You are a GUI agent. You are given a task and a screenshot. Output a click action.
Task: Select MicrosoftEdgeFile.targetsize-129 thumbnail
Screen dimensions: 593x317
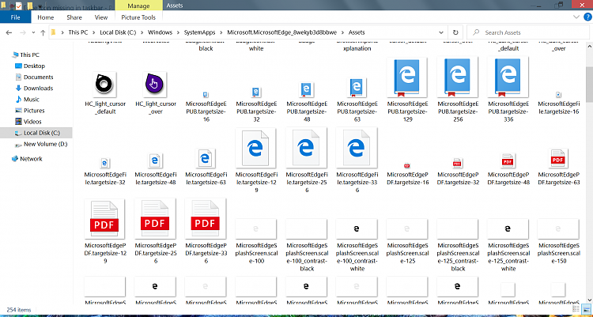tap(255, 148)
